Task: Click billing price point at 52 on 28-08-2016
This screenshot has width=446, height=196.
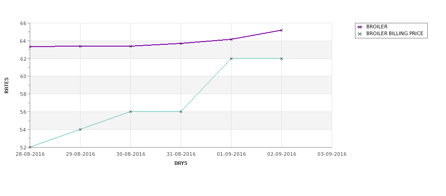Action: tap(30, 147)
